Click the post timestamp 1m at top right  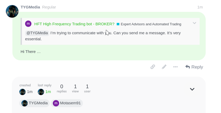pyautogui.click(x=200, y=7)
